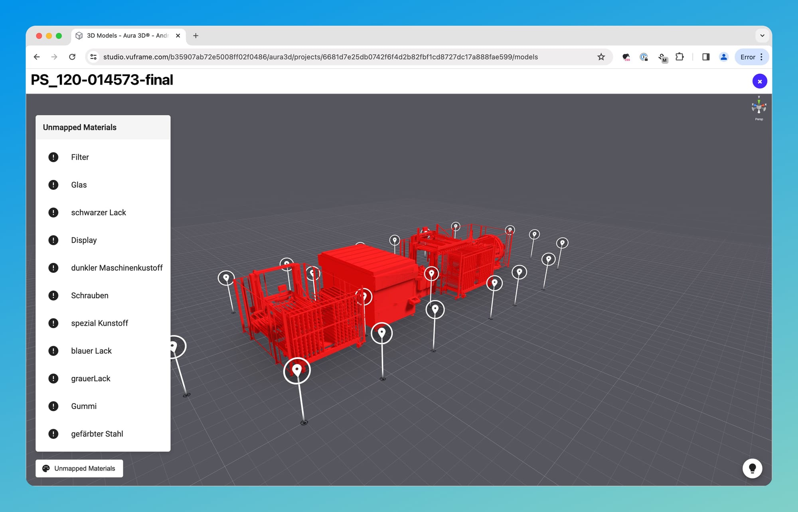Bookmark this page with the star

pyautogui.click(x=601, y=57)
